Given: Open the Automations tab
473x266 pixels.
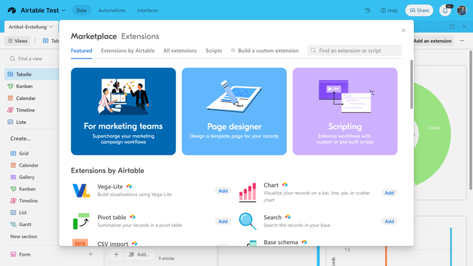Looking at the screenshot, I should [x=112, y=10].
